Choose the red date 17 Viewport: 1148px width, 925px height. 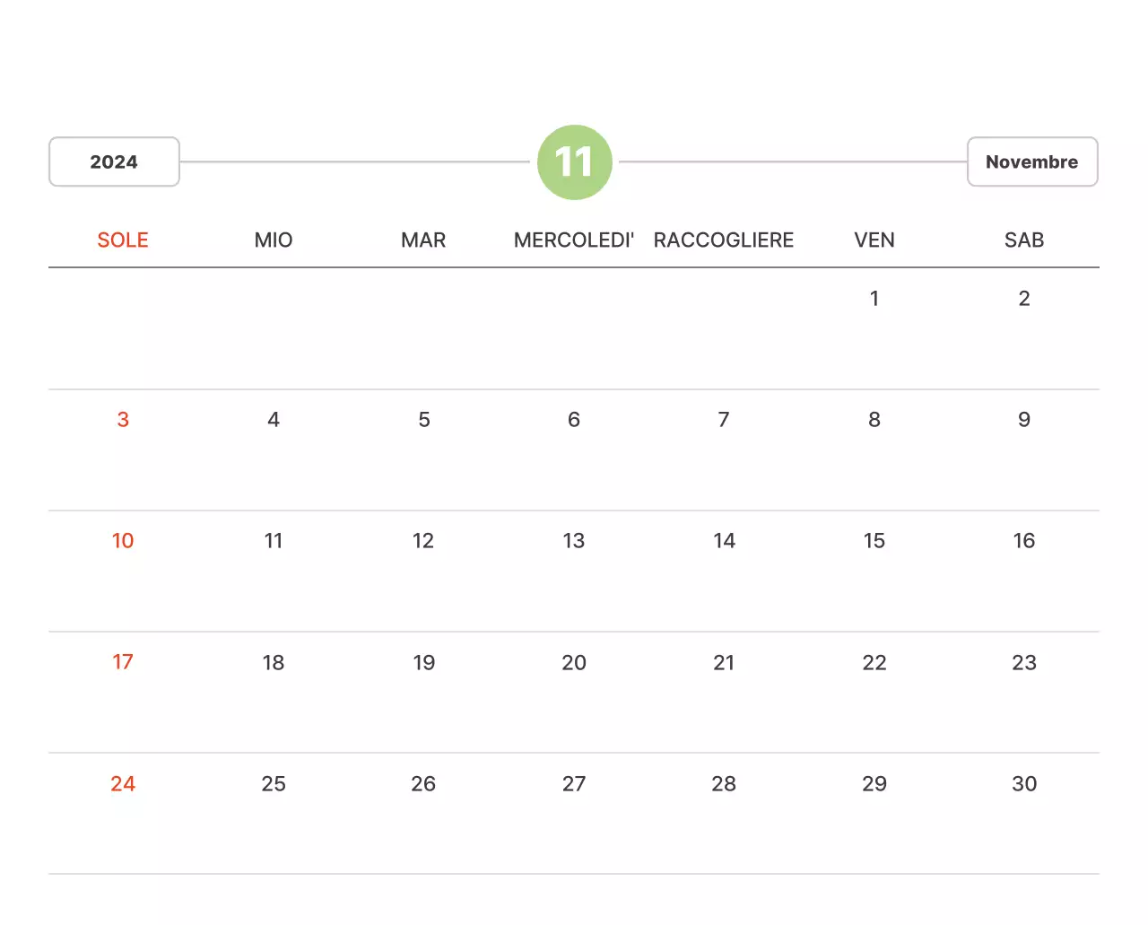click(x=123, y=662)
